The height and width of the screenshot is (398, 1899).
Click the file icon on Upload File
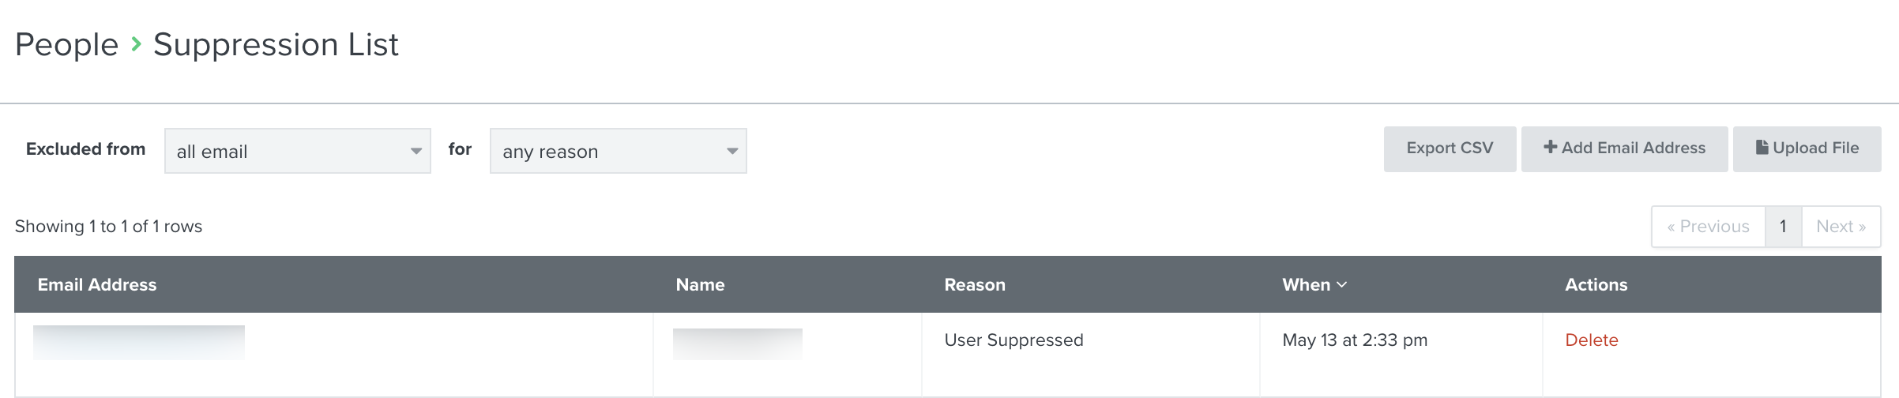coord(1762,148)
